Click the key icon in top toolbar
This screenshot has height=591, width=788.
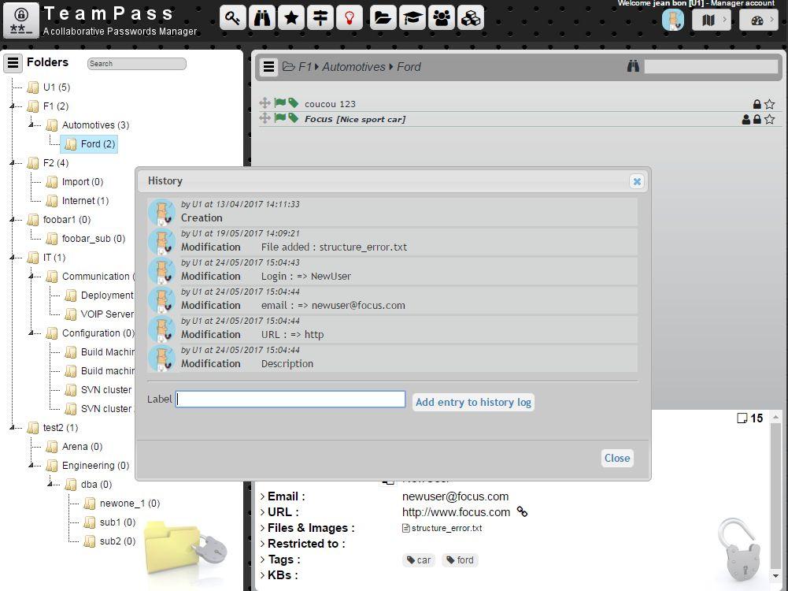pos(233,18)
